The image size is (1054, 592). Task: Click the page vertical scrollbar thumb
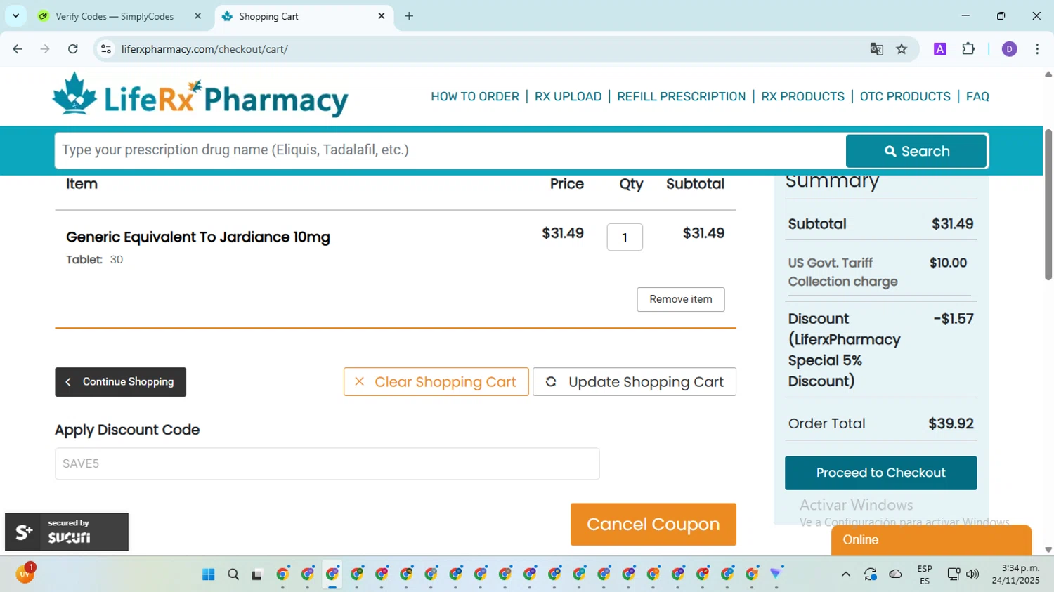1048,204
